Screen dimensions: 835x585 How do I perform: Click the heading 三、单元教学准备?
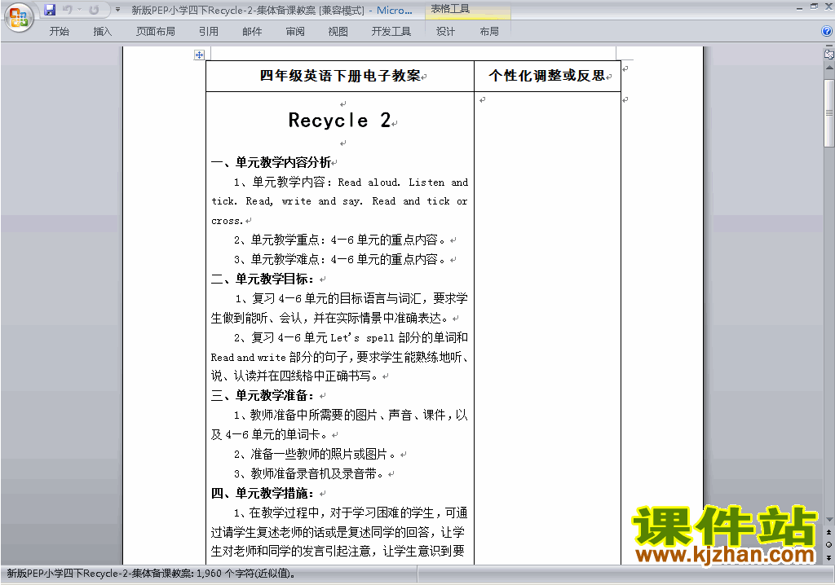[262, 395]
